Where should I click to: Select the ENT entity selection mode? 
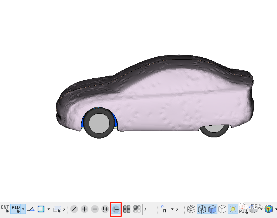pos(5,209)
